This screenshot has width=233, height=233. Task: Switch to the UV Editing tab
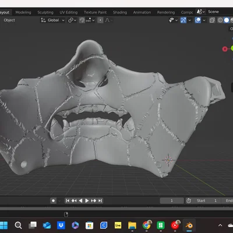(x=69, y=12)
